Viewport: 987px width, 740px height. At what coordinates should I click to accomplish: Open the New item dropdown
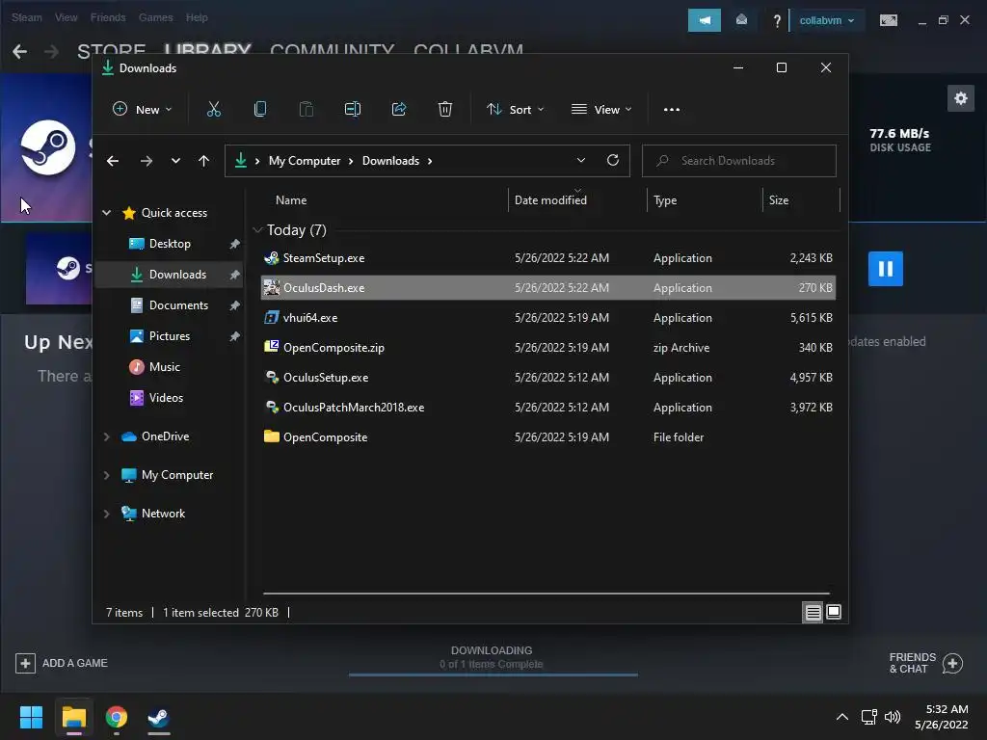click(143, 110)
